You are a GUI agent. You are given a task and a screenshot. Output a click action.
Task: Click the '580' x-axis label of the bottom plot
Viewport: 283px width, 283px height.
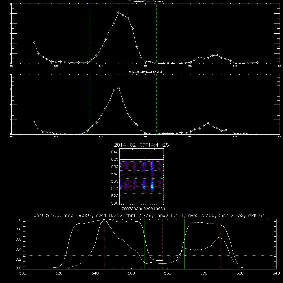(x=168, y=273)
